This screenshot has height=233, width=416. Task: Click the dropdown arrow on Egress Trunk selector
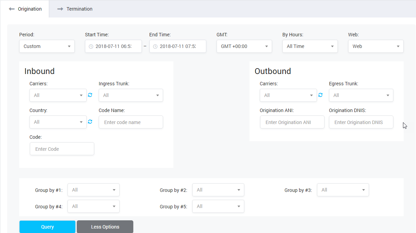pyautogui.click(x=388, y=95)
